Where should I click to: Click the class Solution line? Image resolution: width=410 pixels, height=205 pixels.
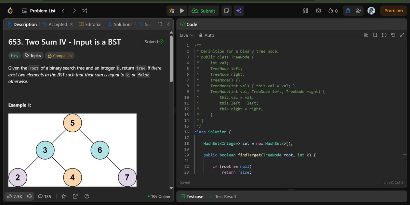coord(212,132)
